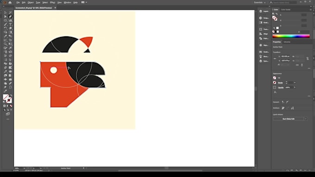Set toolbar paint mode to Color

pyautogui.click(x=5, y=106)
